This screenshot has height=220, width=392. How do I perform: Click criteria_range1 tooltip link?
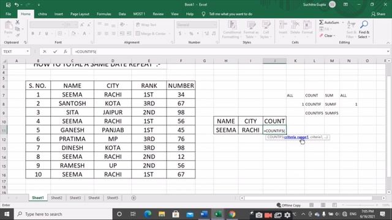(296, 137)
